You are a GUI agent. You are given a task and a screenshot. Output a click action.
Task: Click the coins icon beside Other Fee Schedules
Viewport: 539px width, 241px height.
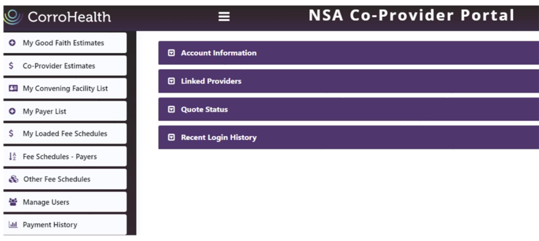coord(13,179)
